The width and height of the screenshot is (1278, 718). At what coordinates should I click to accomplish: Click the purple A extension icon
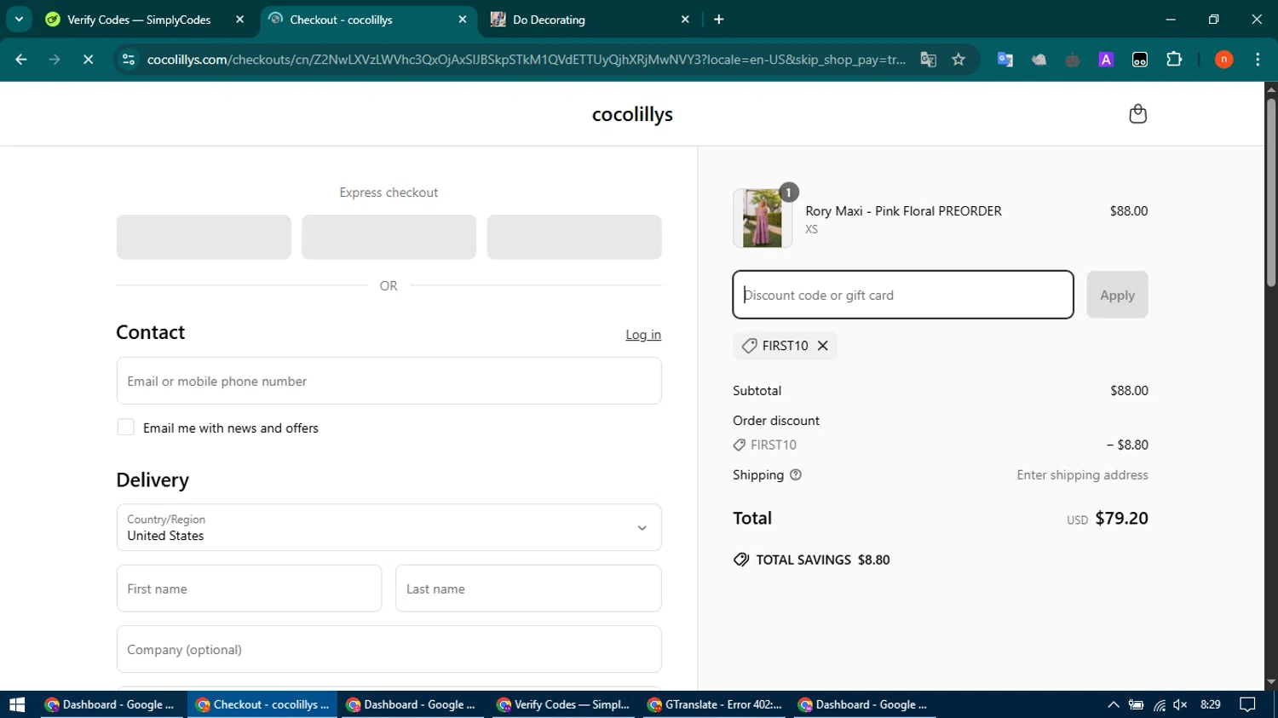pos(1106,60)
